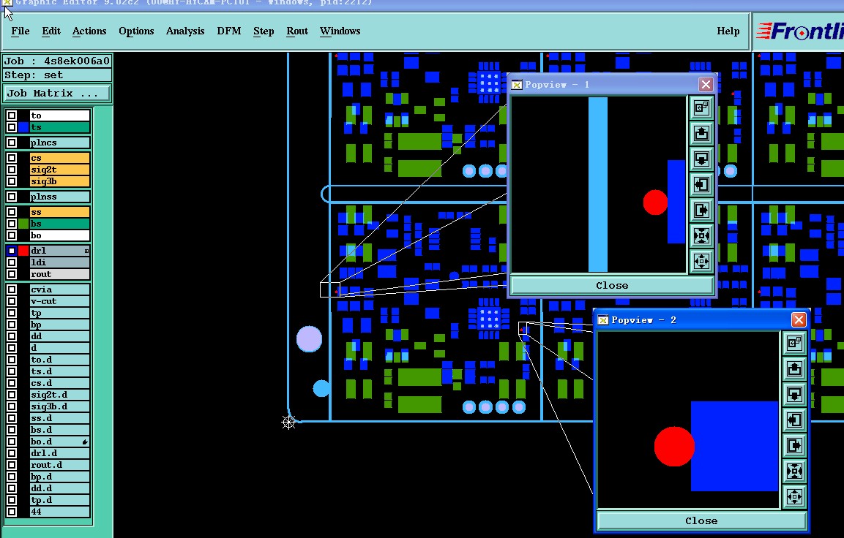The width and height of the screenshot is (844, 538).
Task: Click the Frontline logo
Action: coord(799,31)
